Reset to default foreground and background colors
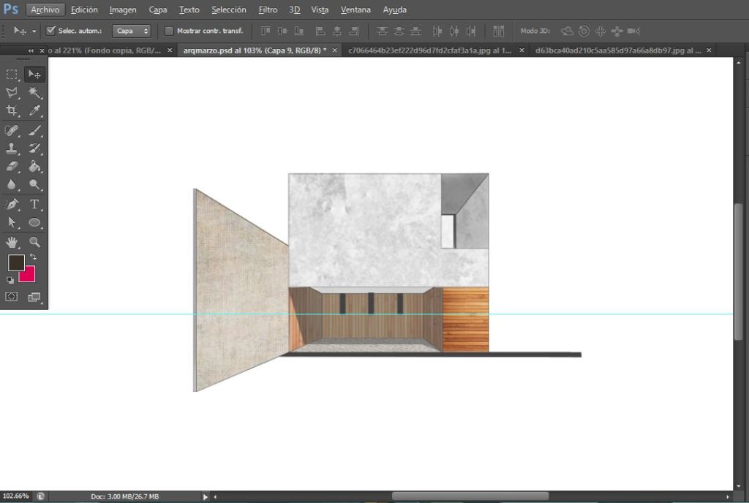The image size is (749, 503). click(x=10, y=280)
